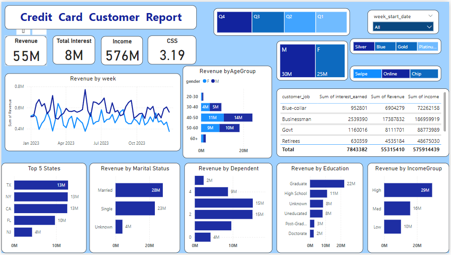Select the NJ bar in Top 5 States
Screen dimensions: 451x255
point(23,232)
